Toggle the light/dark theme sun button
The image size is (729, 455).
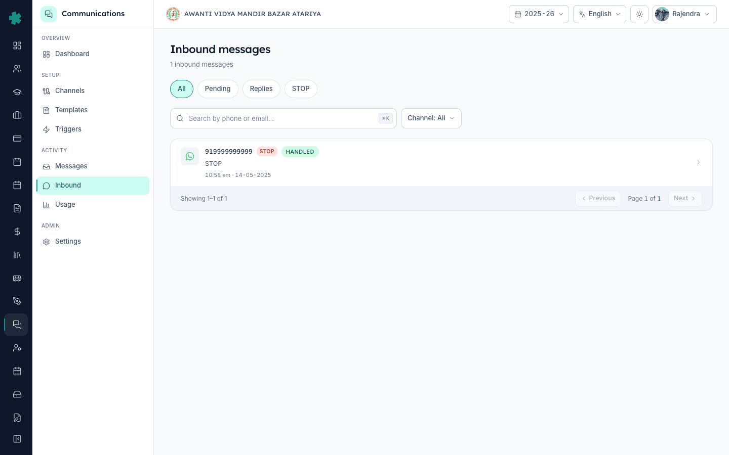point(639,14)
